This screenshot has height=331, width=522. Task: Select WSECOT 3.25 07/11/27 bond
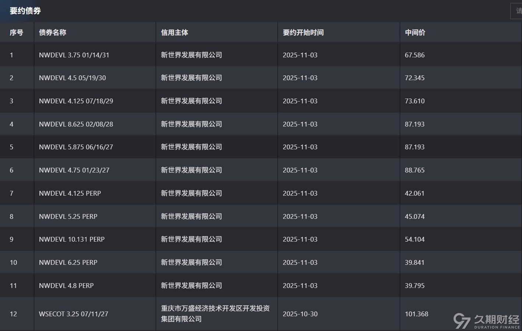73,314
